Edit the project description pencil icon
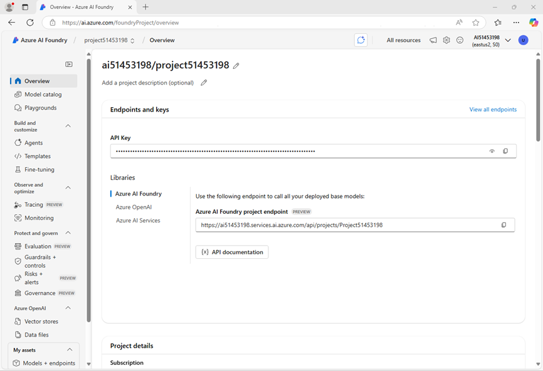 (x=204, y=83)
